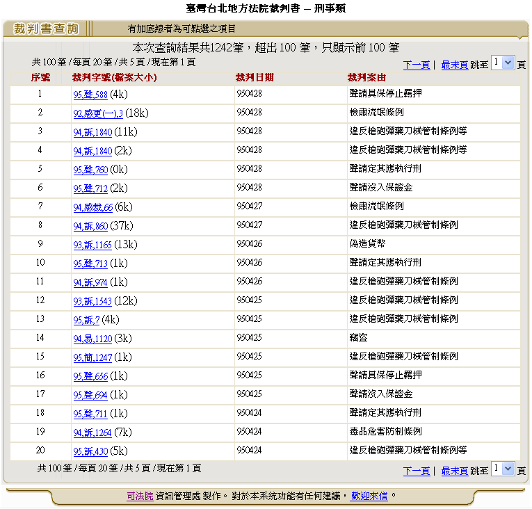
Task: Open case link 93,訴,1165
Action: (x=92, y=245)
